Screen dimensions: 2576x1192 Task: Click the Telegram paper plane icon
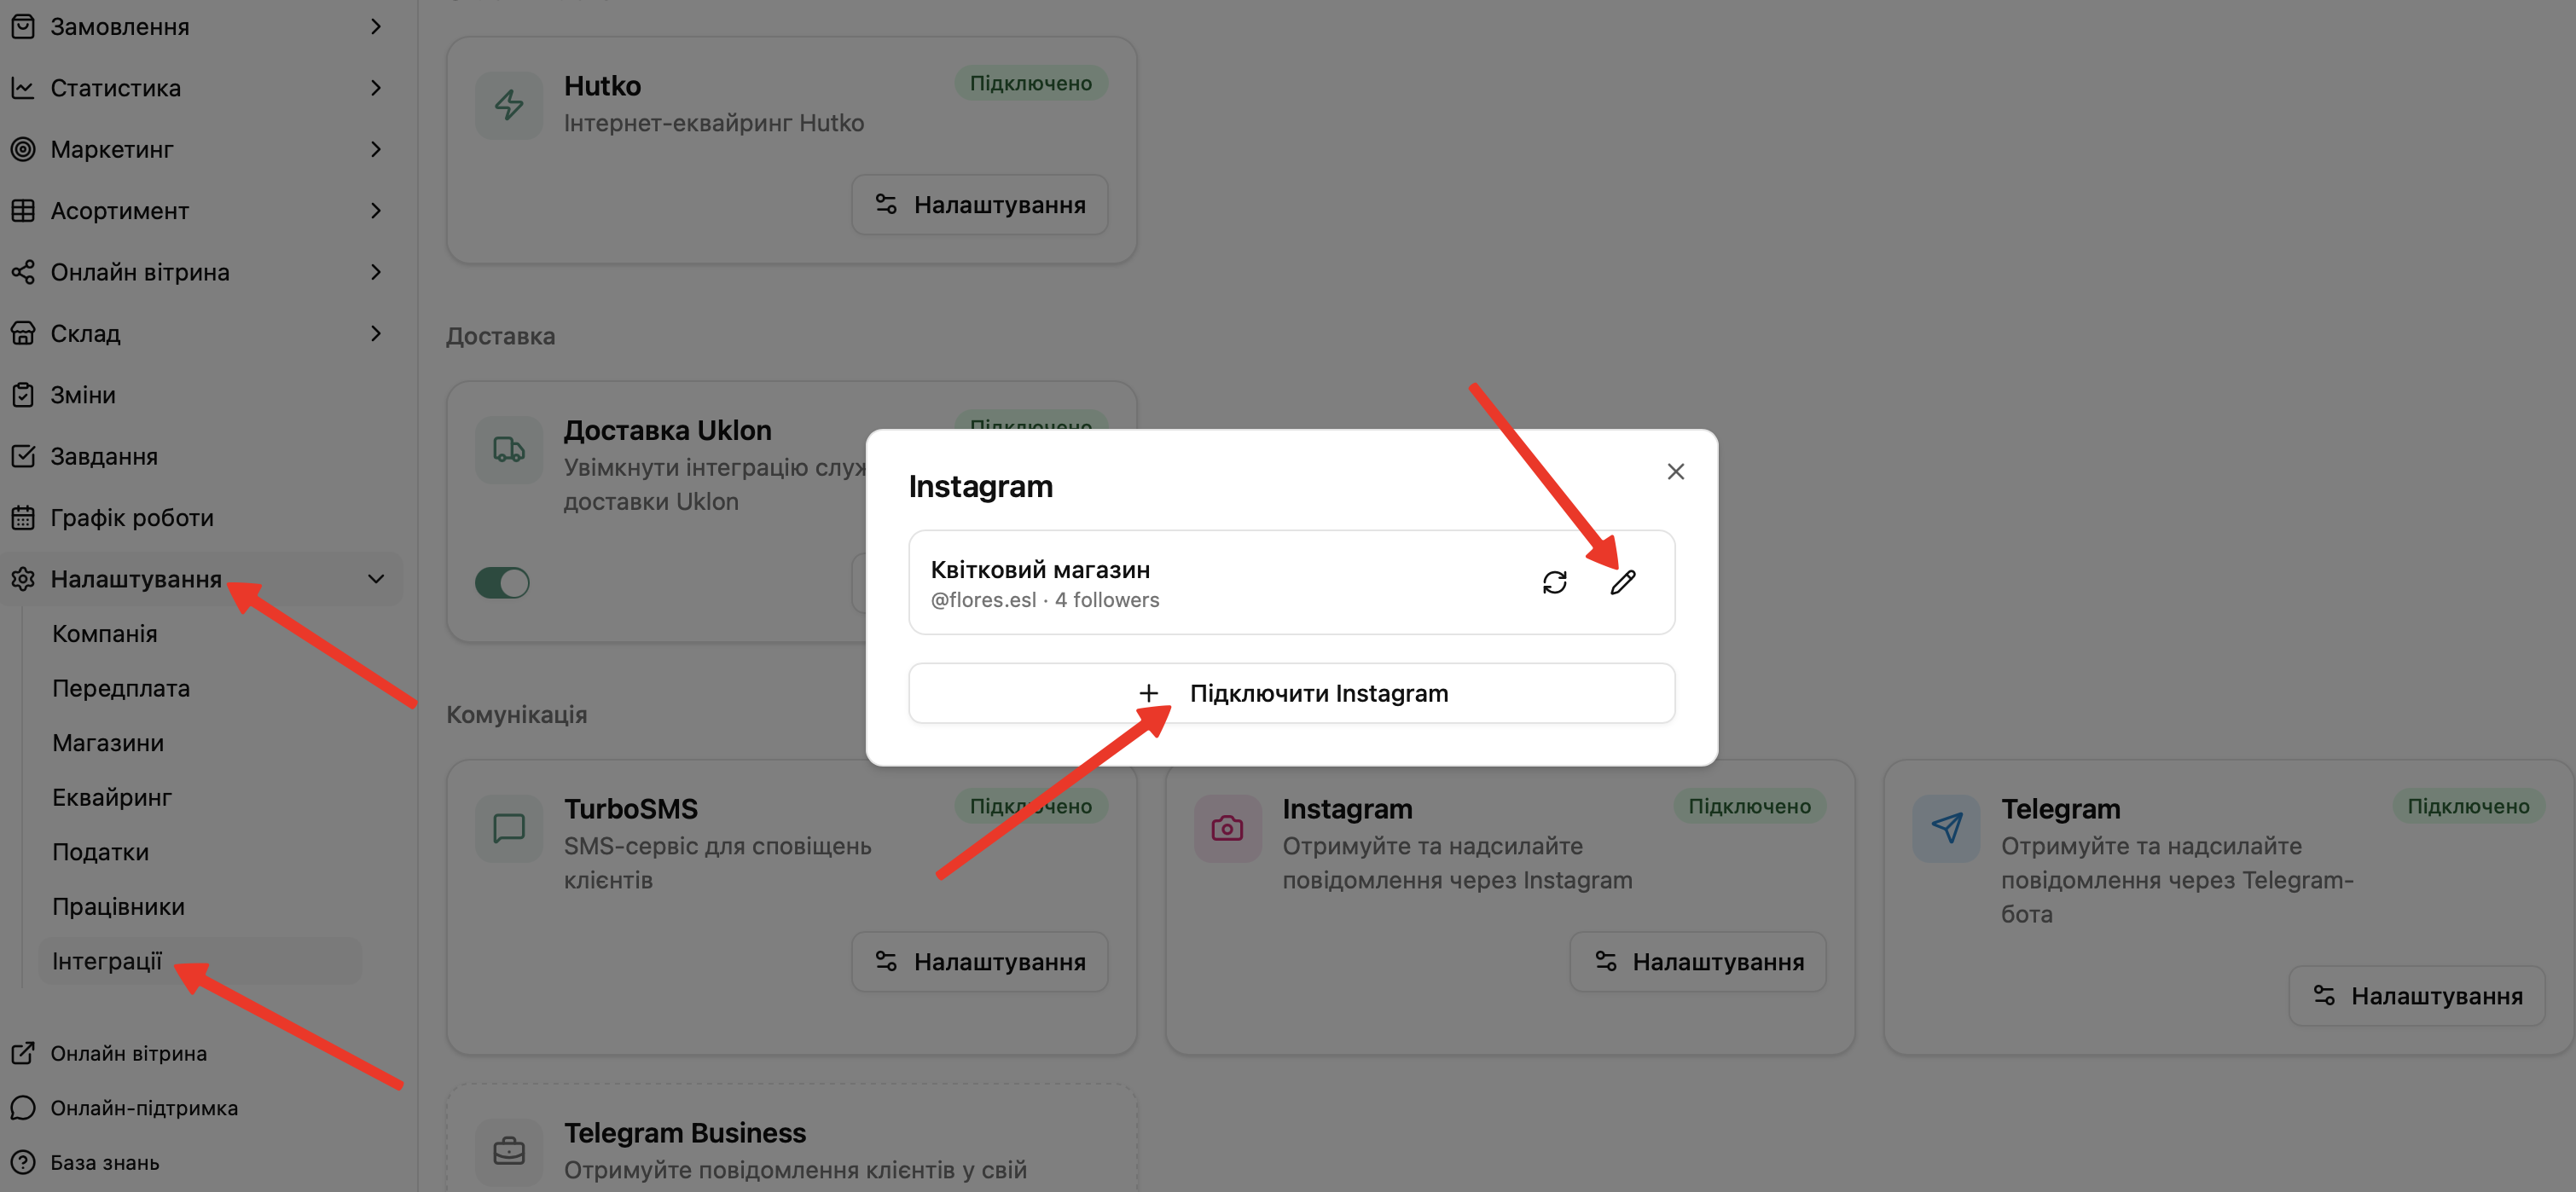(x=1946, y=828)
